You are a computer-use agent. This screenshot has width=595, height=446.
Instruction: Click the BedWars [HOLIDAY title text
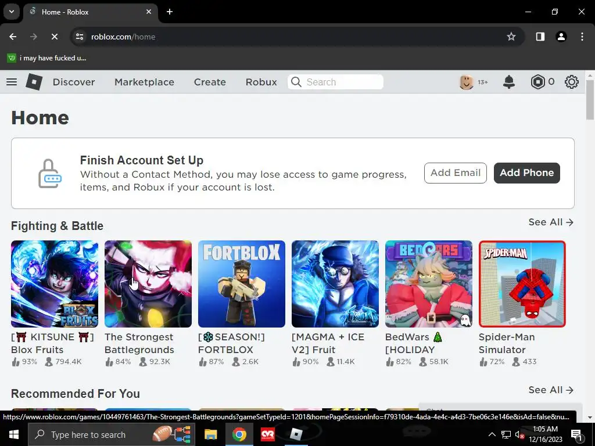tap(414, 343)
